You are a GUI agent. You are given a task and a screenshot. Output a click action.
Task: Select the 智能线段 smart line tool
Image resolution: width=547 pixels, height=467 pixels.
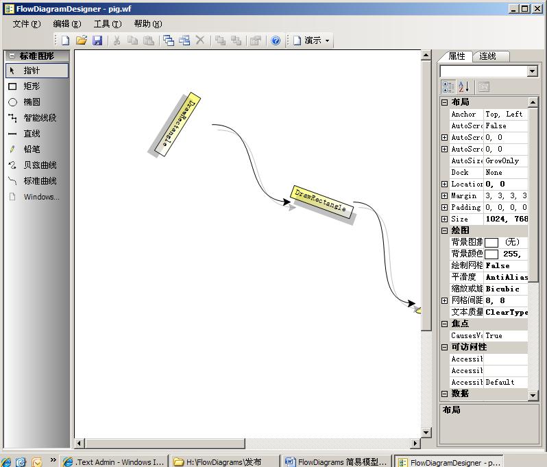[39, 118]
